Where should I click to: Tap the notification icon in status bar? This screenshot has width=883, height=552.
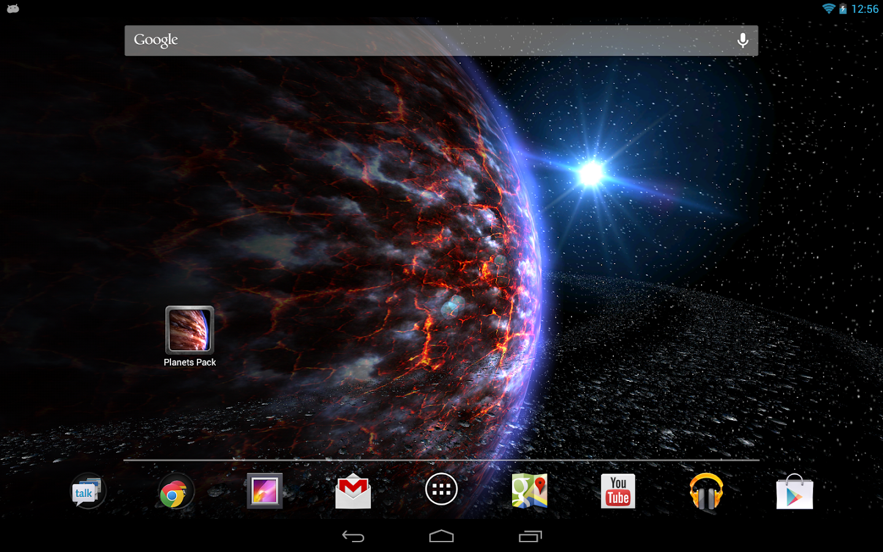[x=13, y=9]
